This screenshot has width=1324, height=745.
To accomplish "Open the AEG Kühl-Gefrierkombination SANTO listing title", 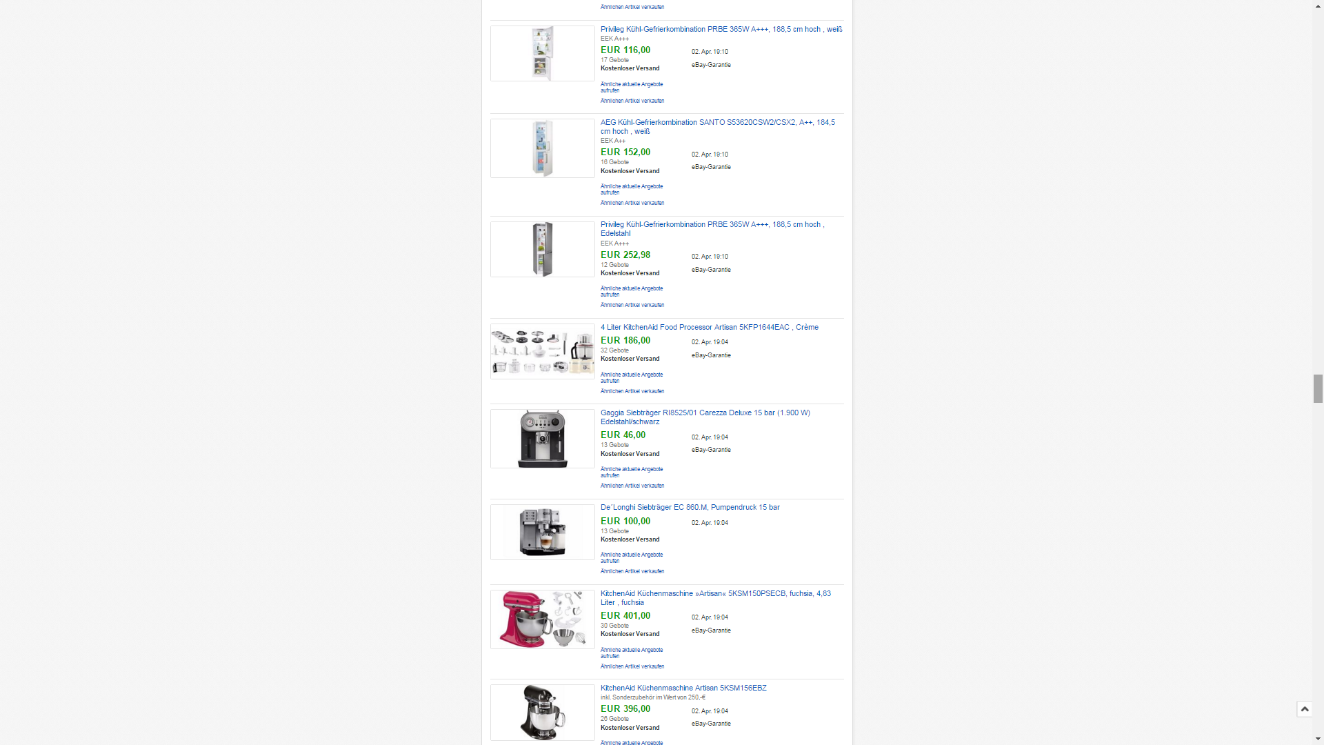I will (x=718, y=127).
